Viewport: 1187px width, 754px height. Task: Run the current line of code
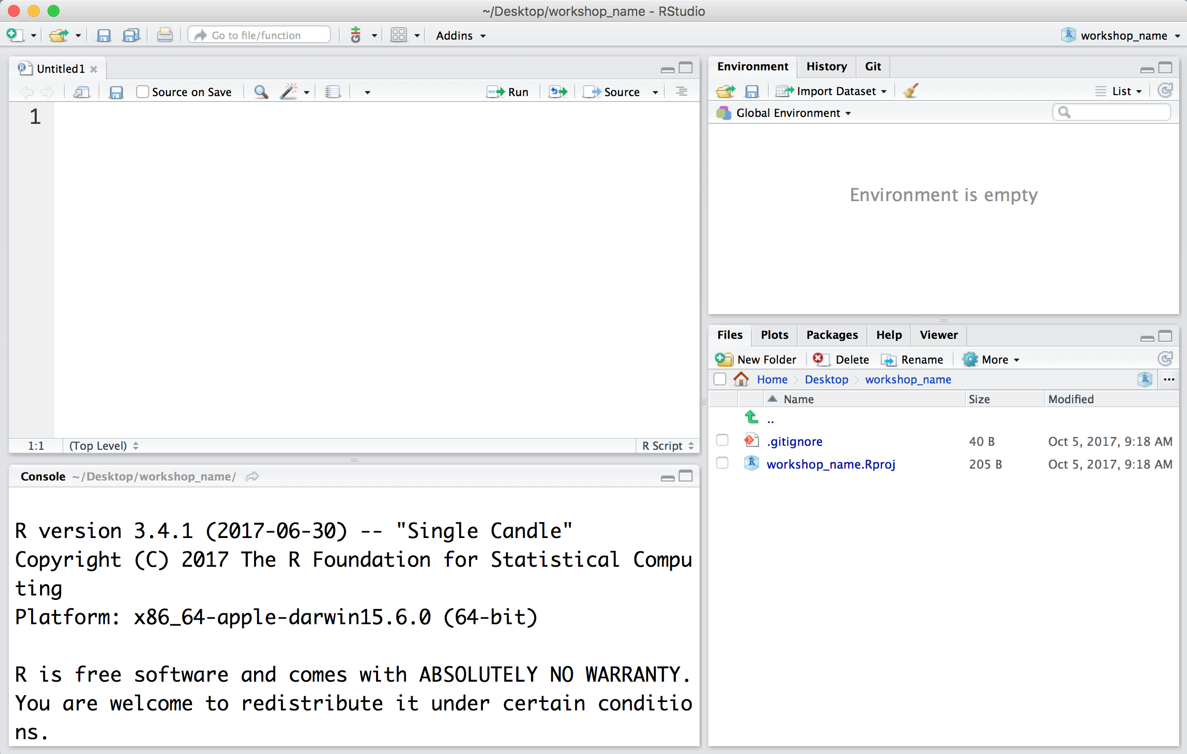click(508, 92)
